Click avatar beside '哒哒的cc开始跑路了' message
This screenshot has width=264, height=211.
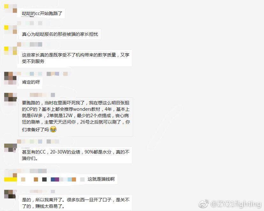[11, 8]
